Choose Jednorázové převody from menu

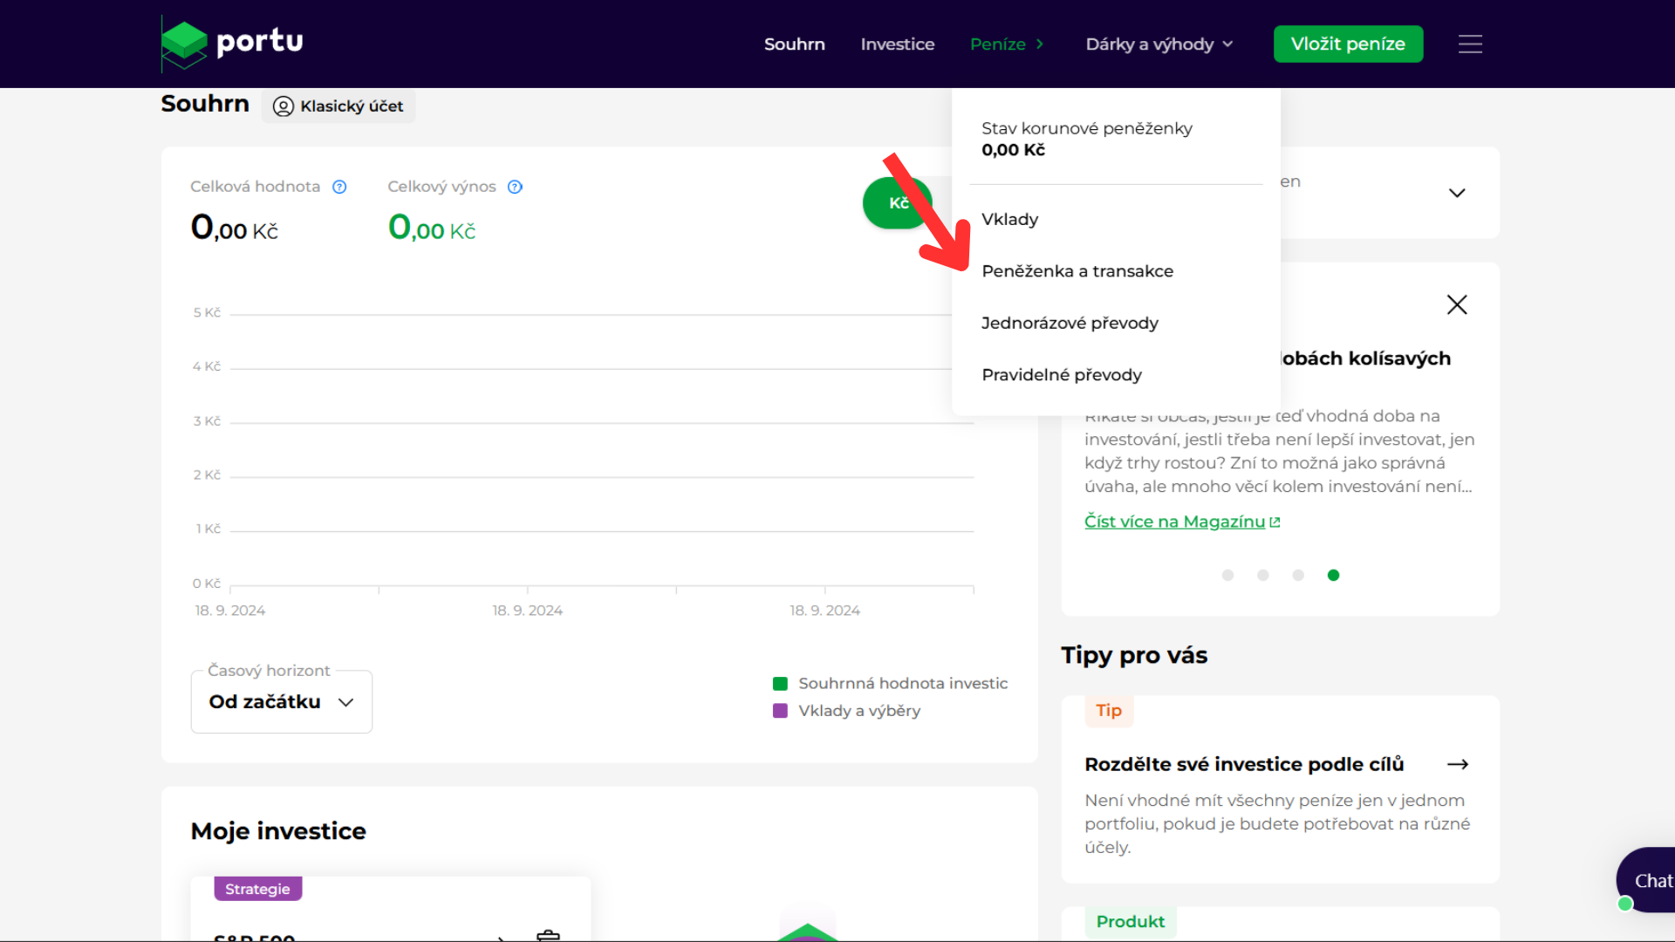coord(1070,323)
